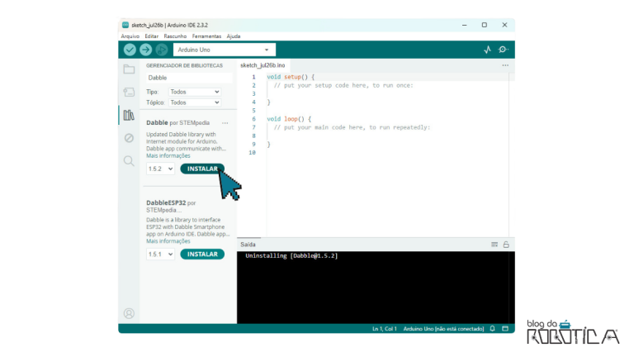Open the Ferramentas menu
This screenshot has width=634, height=357.
pos(206,36)
